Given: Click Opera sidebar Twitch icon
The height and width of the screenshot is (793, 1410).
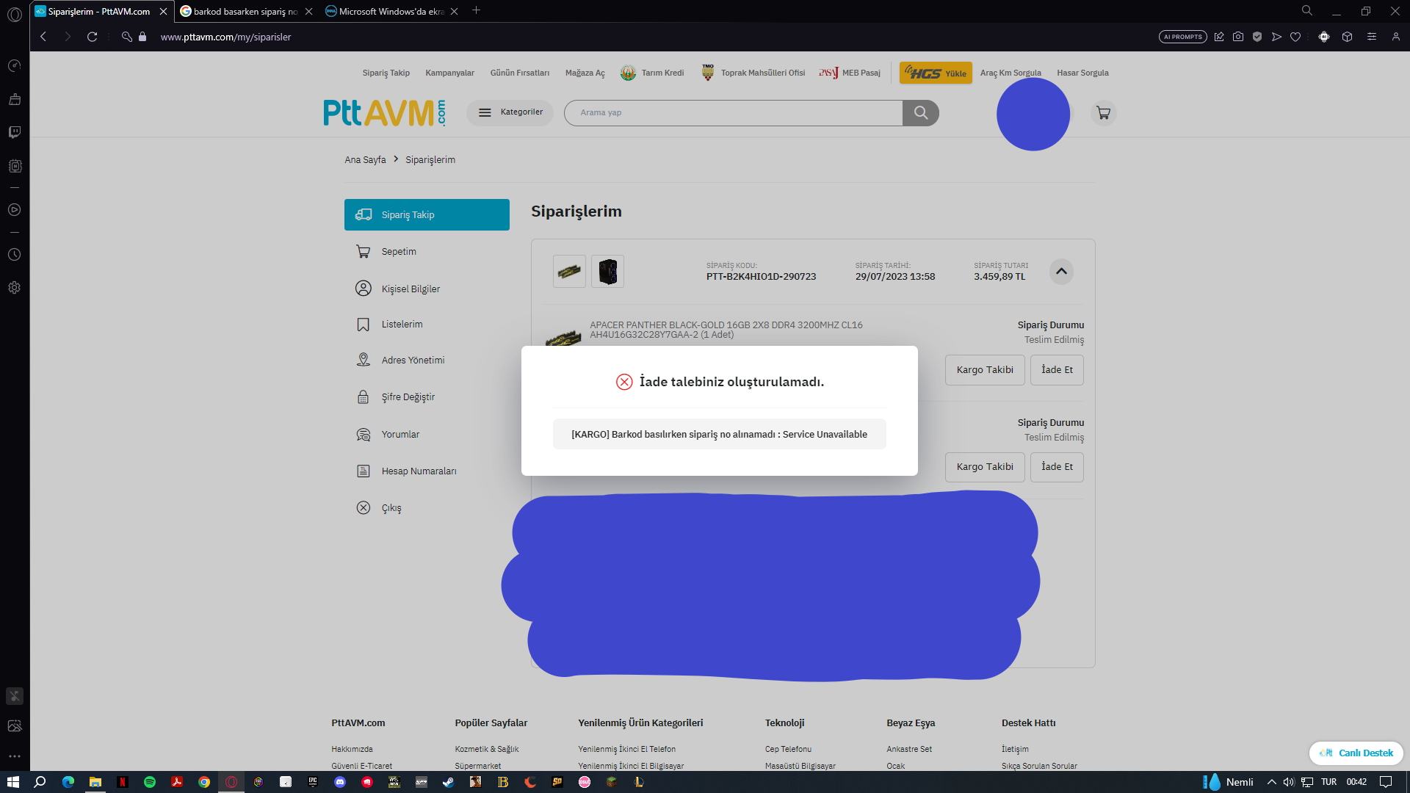Looking at the screenshot, I should pyautogui.click(x=15, y=132).
